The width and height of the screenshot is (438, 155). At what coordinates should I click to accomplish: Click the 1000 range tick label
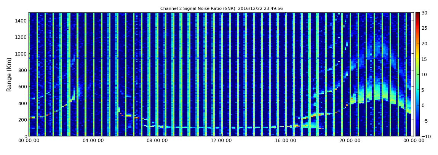pyautogui.click(x=21, y=54)
